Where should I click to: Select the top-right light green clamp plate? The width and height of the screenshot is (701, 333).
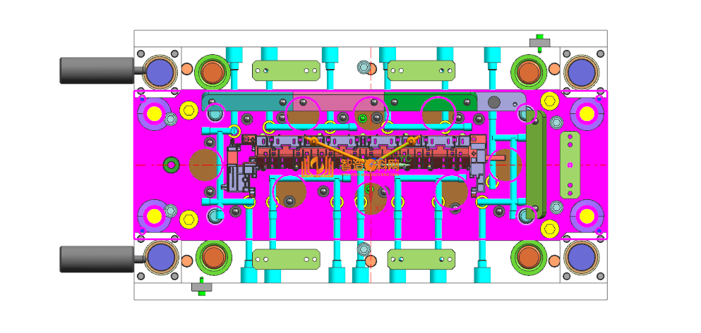421,70
